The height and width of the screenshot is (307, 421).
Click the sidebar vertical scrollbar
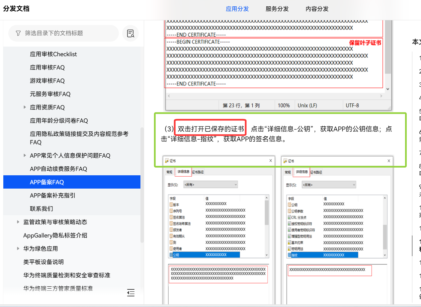click(142, 183)
